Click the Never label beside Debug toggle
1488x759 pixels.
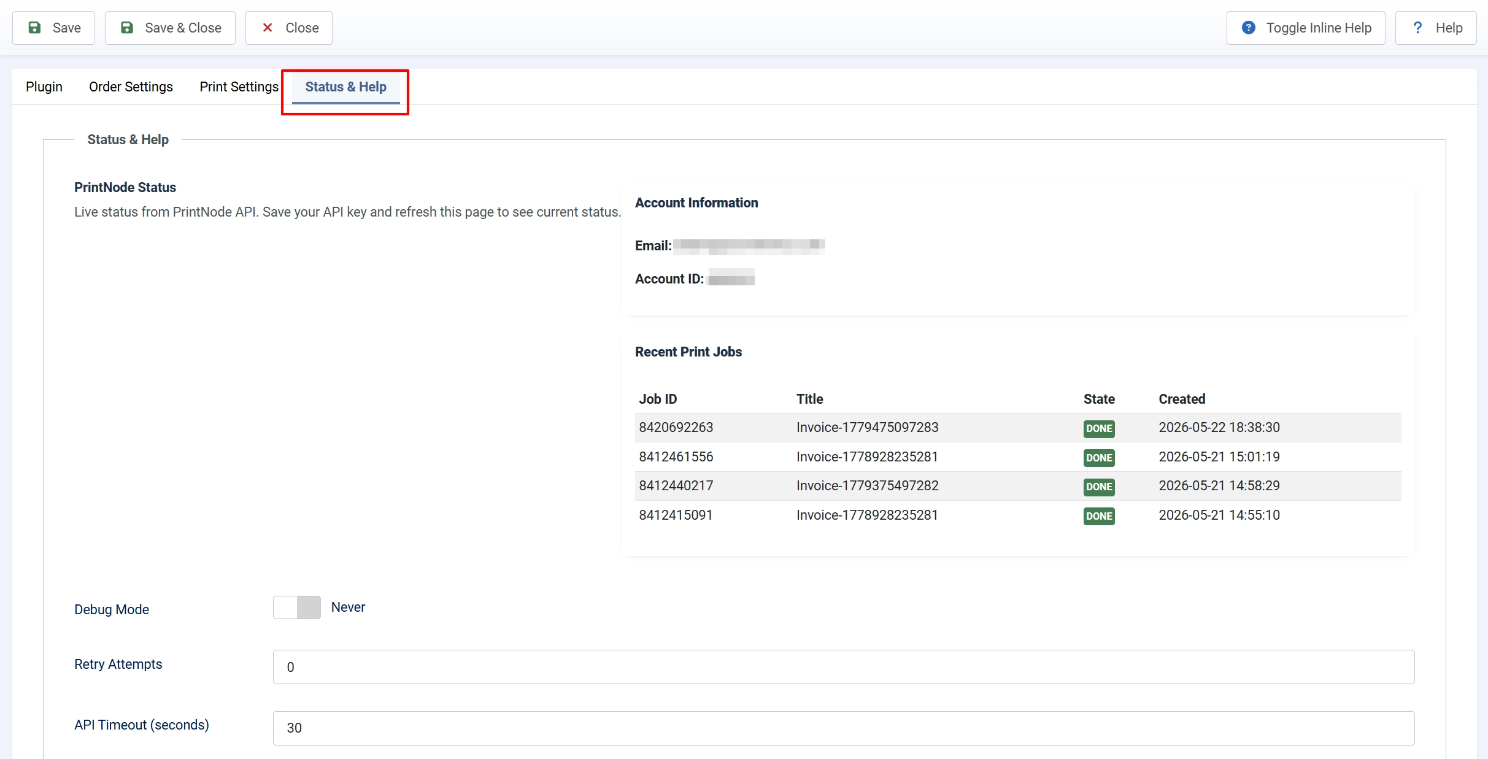pyautogui.click(x=348, y=607)
